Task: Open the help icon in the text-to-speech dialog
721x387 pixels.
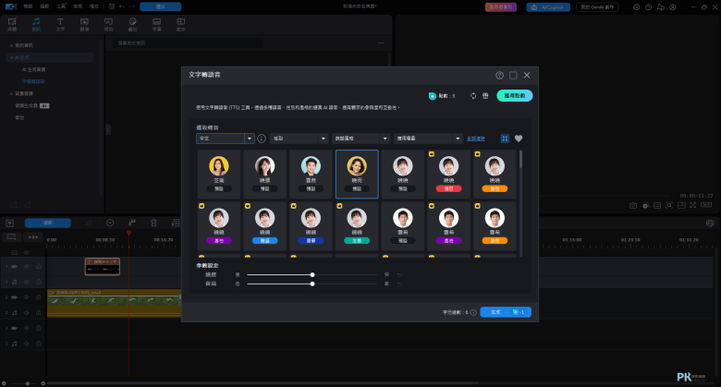Action: click(499, 76)
